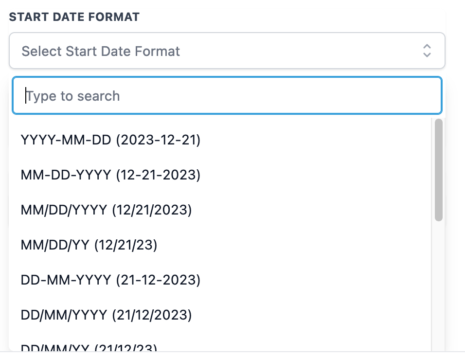
Task: Choose the format with example 2023-12-21
Action: click(x=110, y=140)
